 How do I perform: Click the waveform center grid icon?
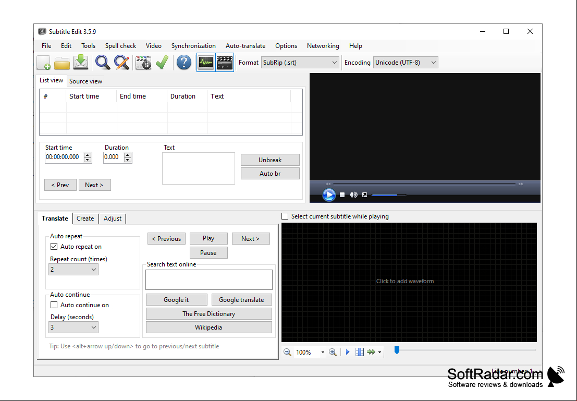click(360, 352)
